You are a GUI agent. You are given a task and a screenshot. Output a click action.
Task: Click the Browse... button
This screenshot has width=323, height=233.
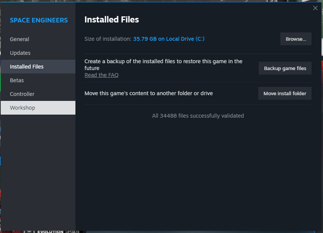296,39
